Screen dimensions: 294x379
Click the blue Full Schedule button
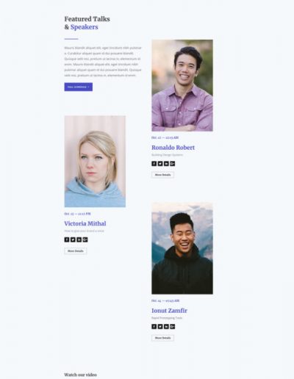[79, 87]
